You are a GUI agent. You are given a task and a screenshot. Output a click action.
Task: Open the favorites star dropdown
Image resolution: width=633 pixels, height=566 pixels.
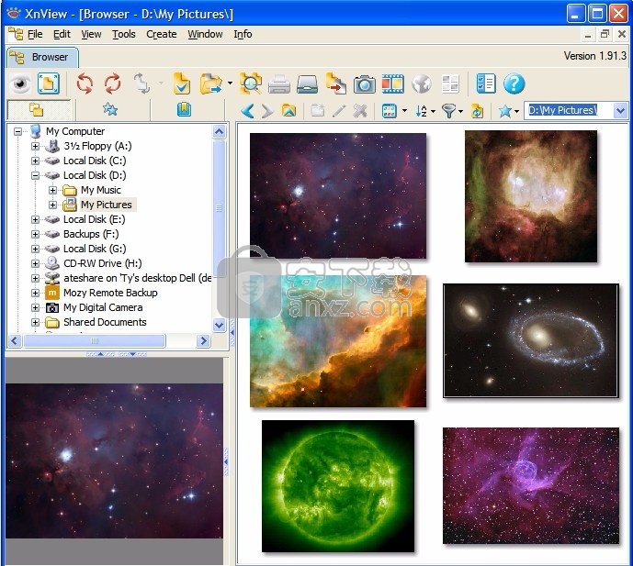coord(516,111)
